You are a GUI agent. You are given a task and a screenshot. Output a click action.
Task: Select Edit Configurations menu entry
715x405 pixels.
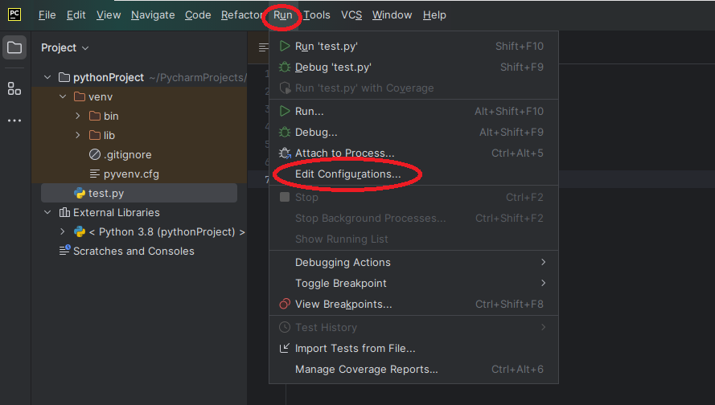347,174
